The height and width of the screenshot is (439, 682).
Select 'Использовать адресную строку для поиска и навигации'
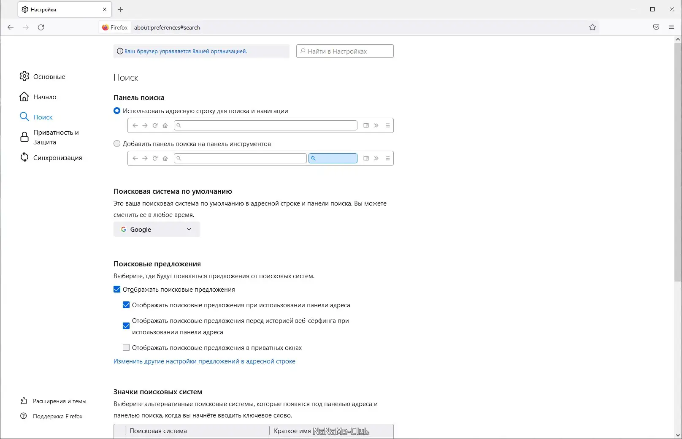[x=117, y=111]
